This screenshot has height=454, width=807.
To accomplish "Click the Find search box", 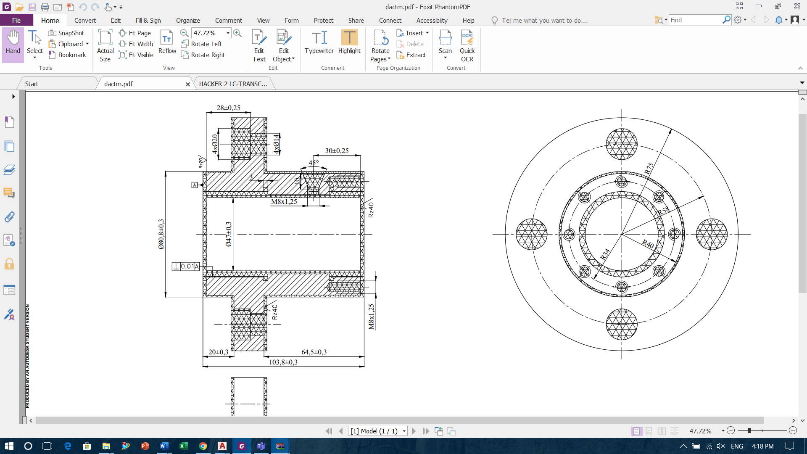I will tap(696, 20).
